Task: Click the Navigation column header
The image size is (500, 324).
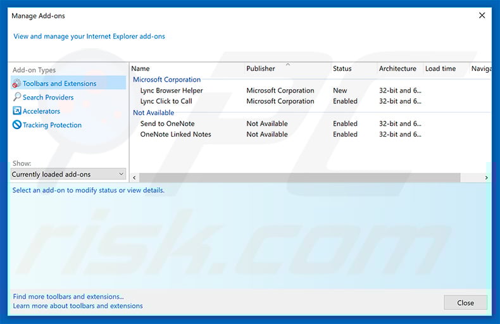Action: (x=481, y=68)
